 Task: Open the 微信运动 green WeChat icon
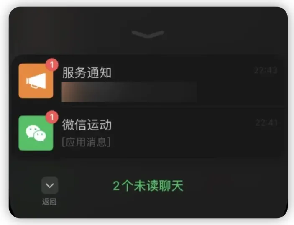coord(36,133)
